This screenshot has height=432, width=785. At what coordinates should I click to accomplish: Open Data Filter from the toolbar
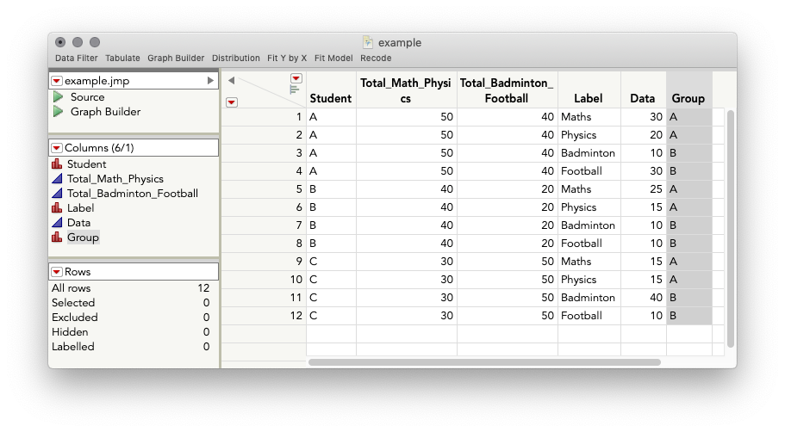pos(77,59)
